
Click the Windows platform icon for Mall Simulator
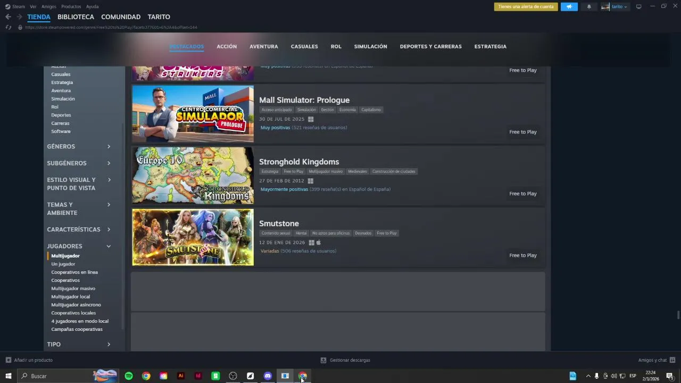(311, 119)
